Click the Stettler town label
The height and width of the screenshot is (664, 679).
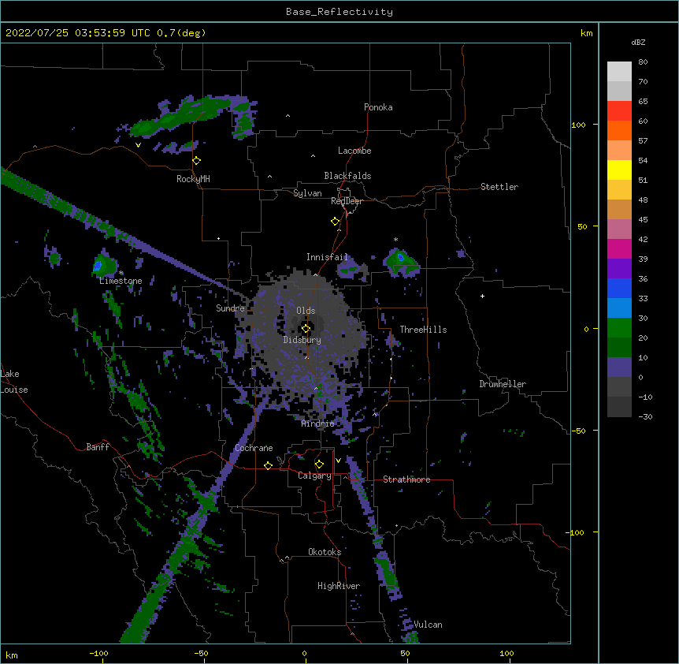click(499, 187)
